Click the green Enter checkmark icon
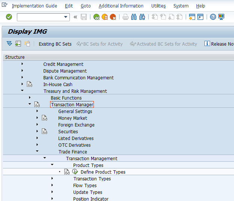This screenshot has height=201, width=234. [9, 17]
